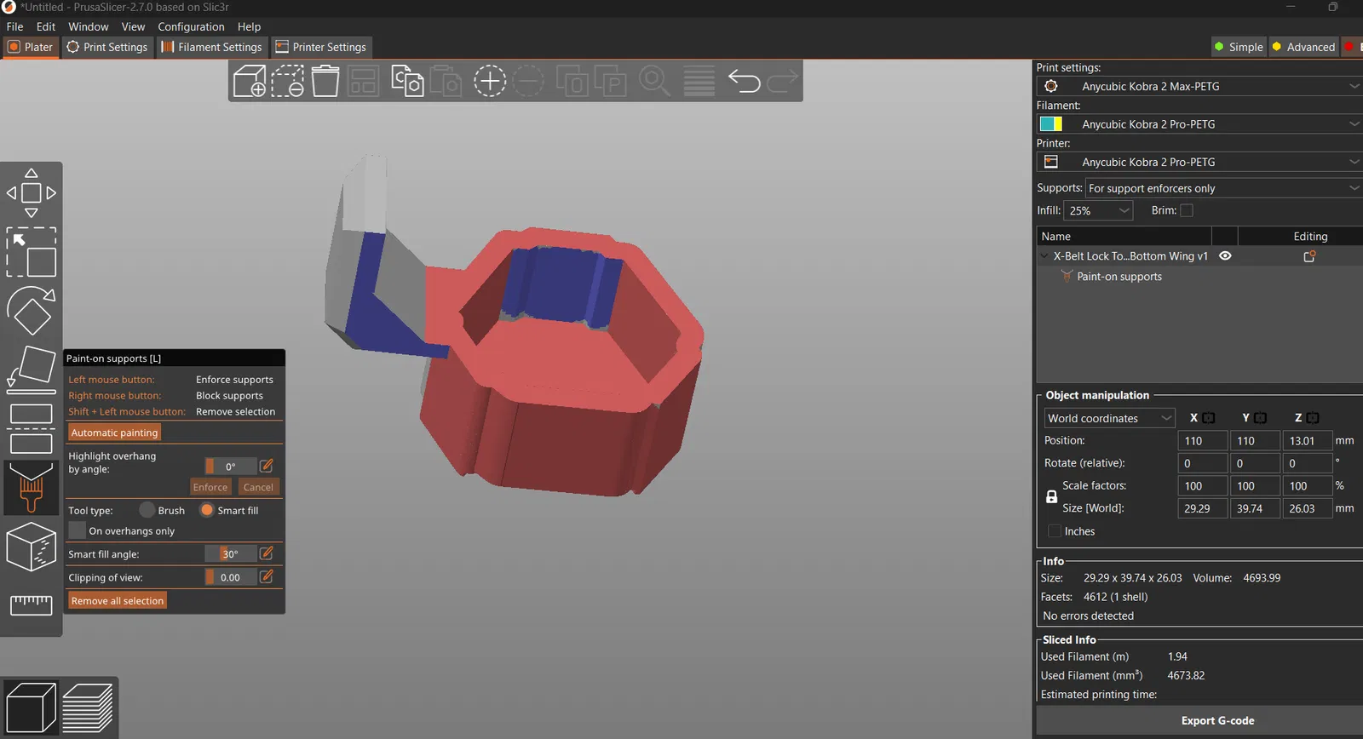
Task: Click the Delete trash can icon
Action: tap(325, 81)
